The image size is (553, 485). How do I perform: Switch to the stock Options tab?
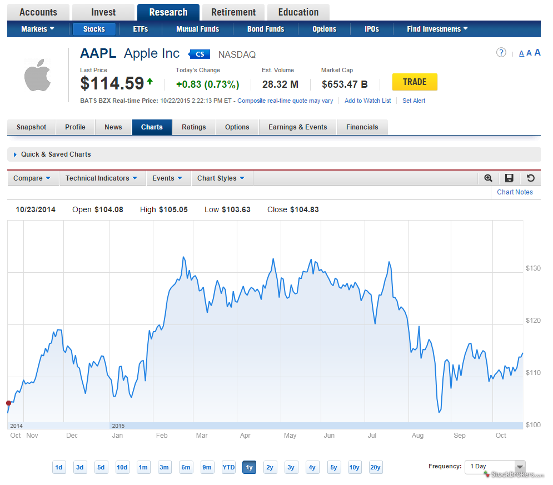[x=237, y=127]
